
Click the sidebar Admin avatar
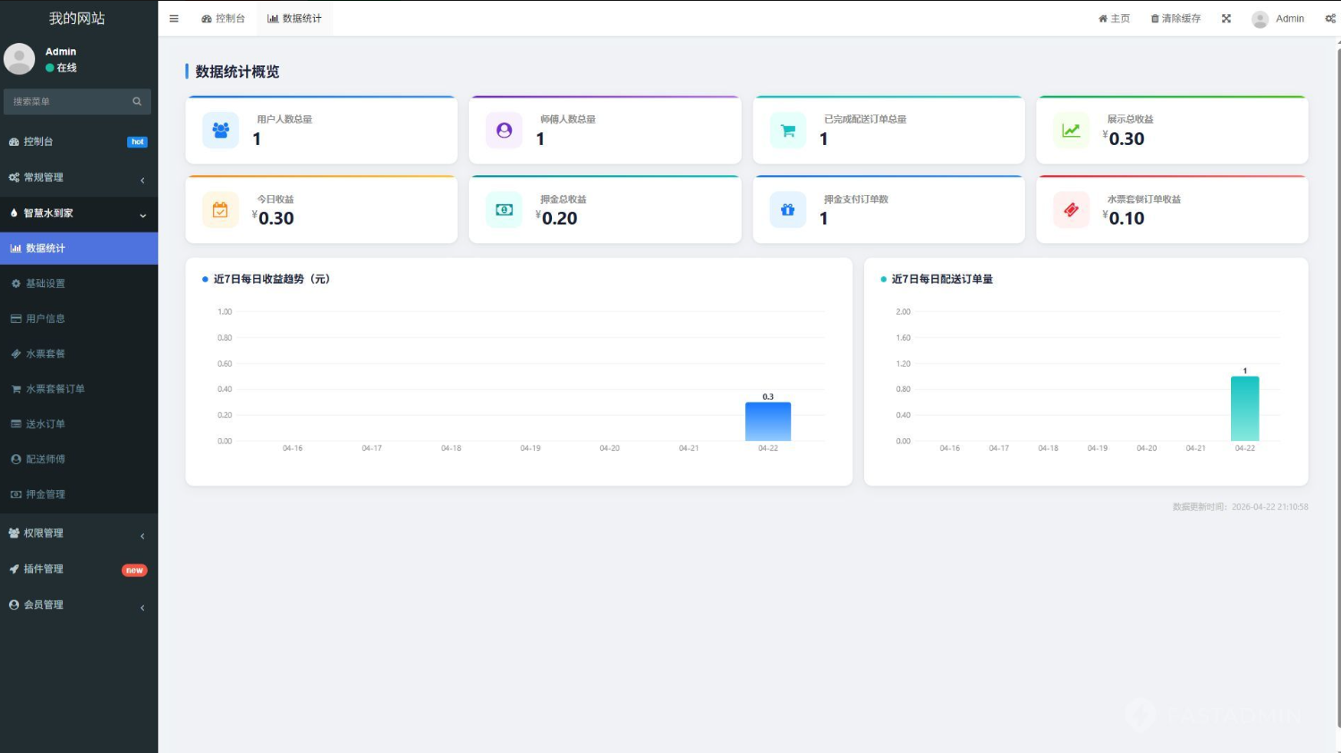(x=19, y=59)
